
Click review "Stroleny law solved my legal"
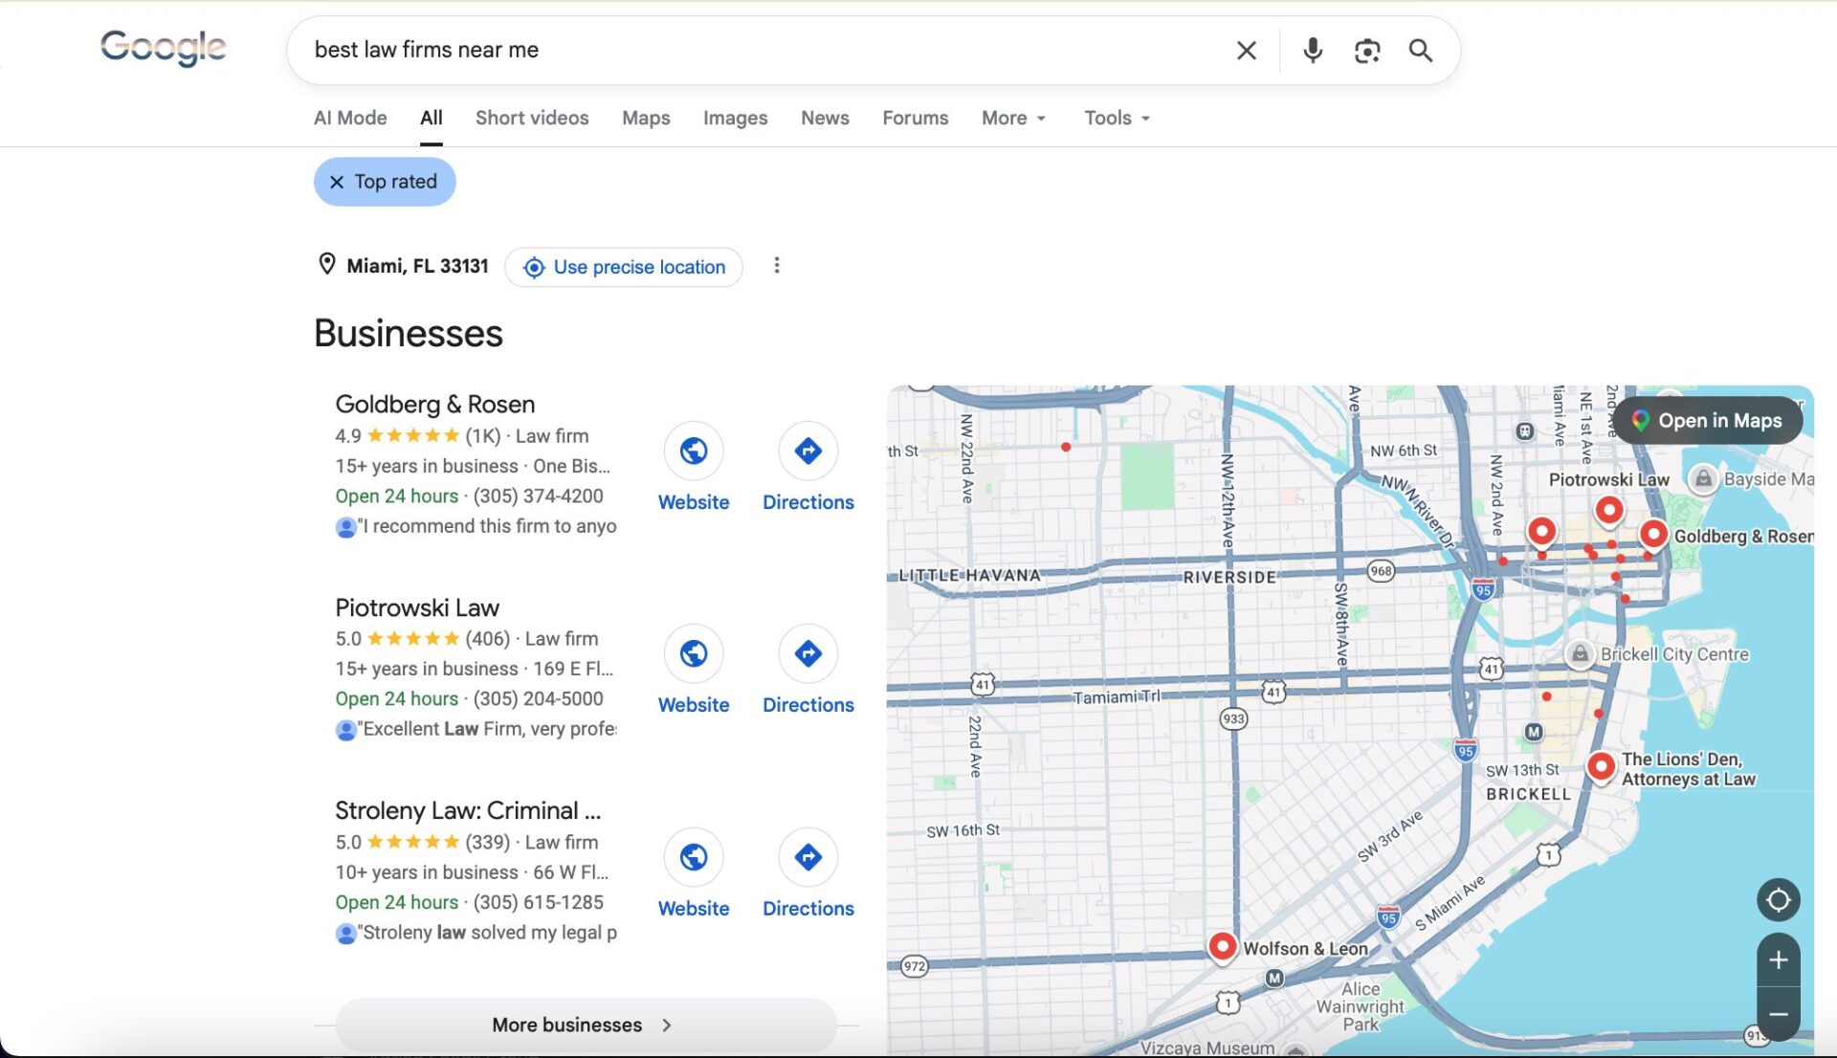coord(487,933)
